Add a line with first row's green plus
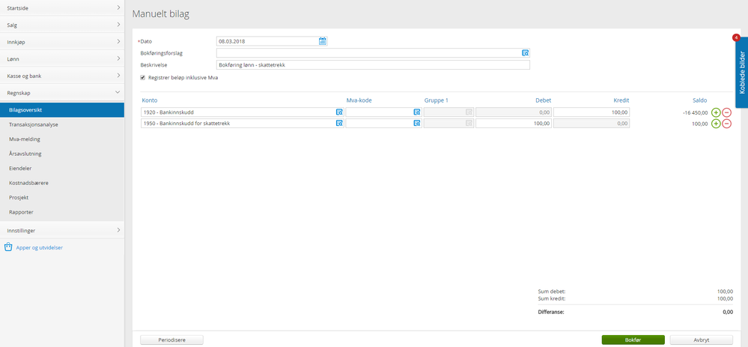Viewport: 748px width, 347px height. (x=716, y=112)
